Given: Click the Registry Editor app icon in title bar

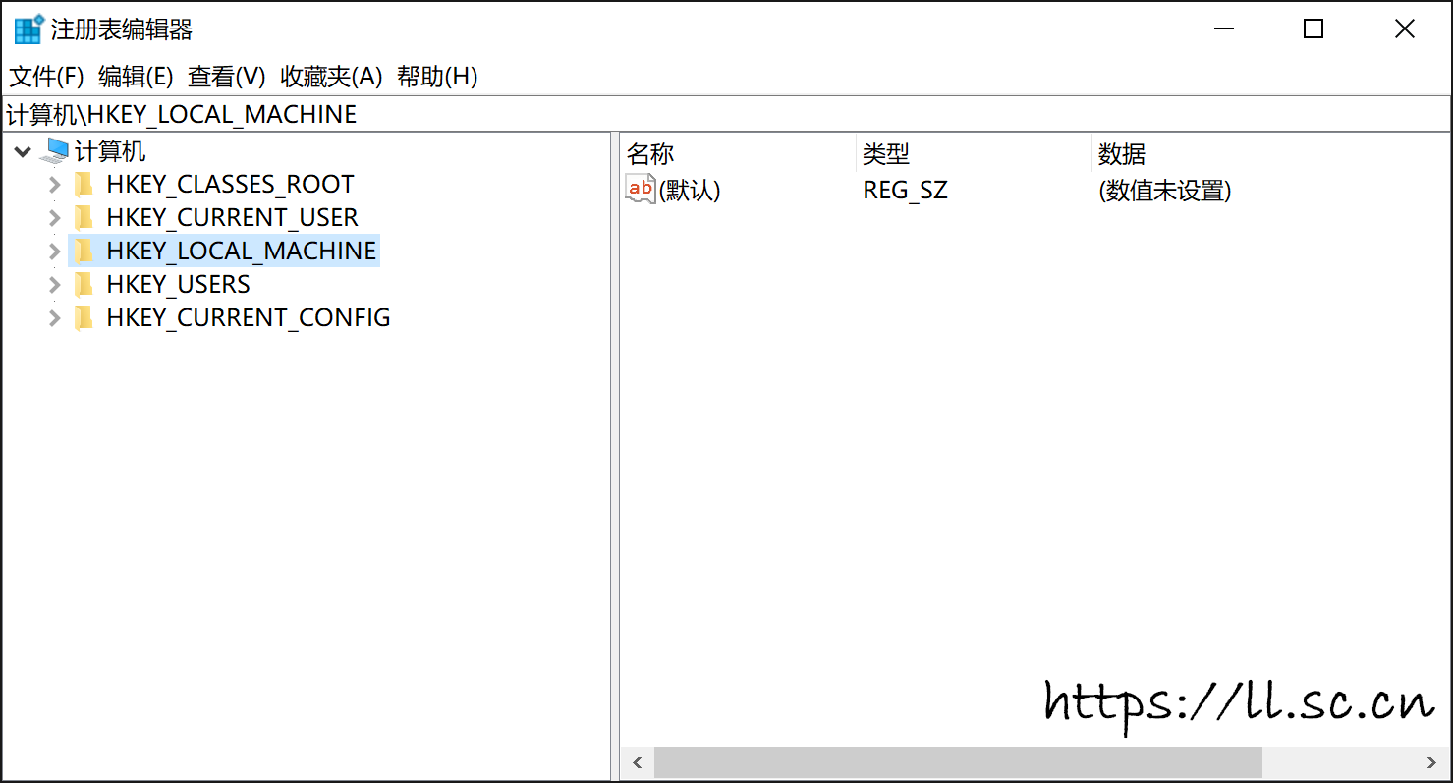Looking at the screenshot, I should pyautogui.click(x=28, y=29).
